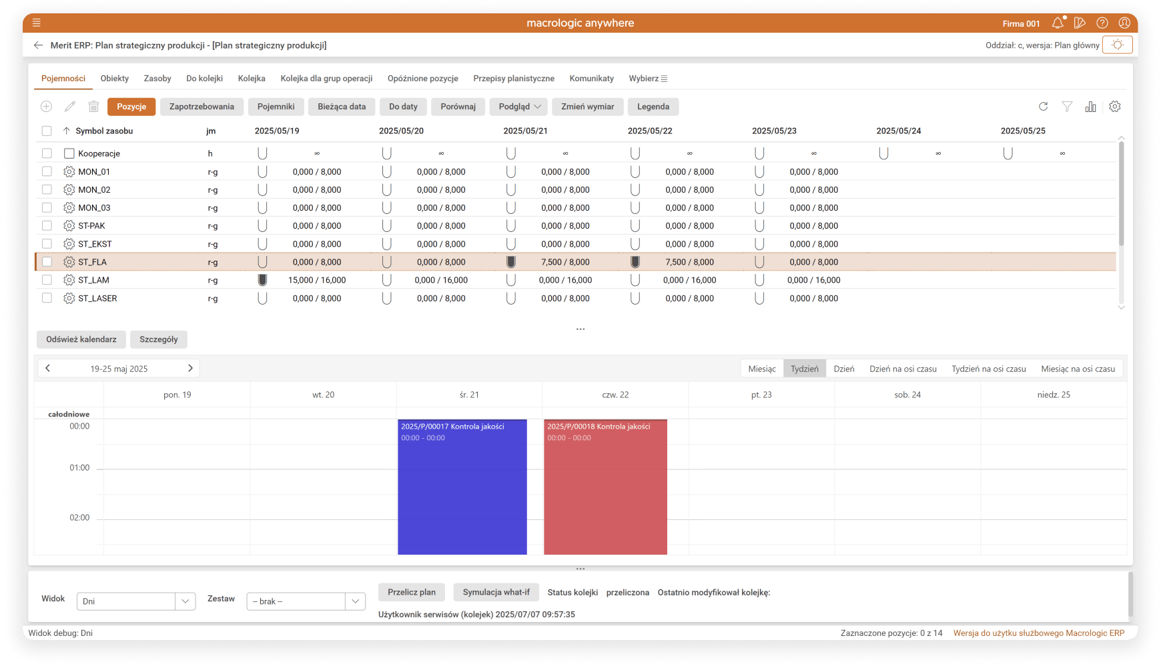Select all rows with header checkbox
The width and height of the screenshot is (1161, 664).
click(x=47, y=131)
